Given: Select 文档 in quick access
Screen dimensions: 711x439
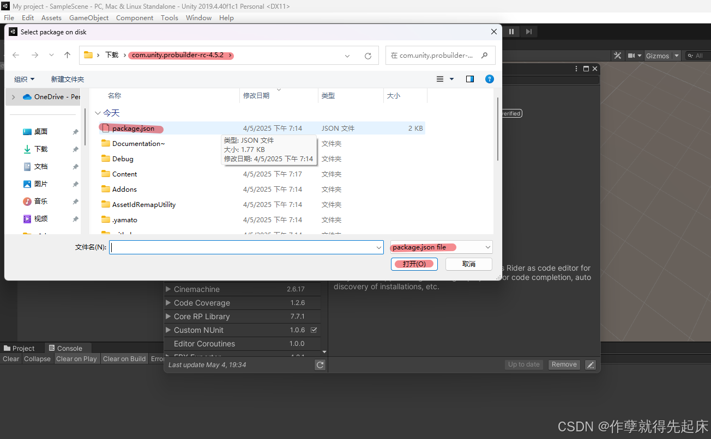Looking at the screenshot, I should click(x=41, y=167).
